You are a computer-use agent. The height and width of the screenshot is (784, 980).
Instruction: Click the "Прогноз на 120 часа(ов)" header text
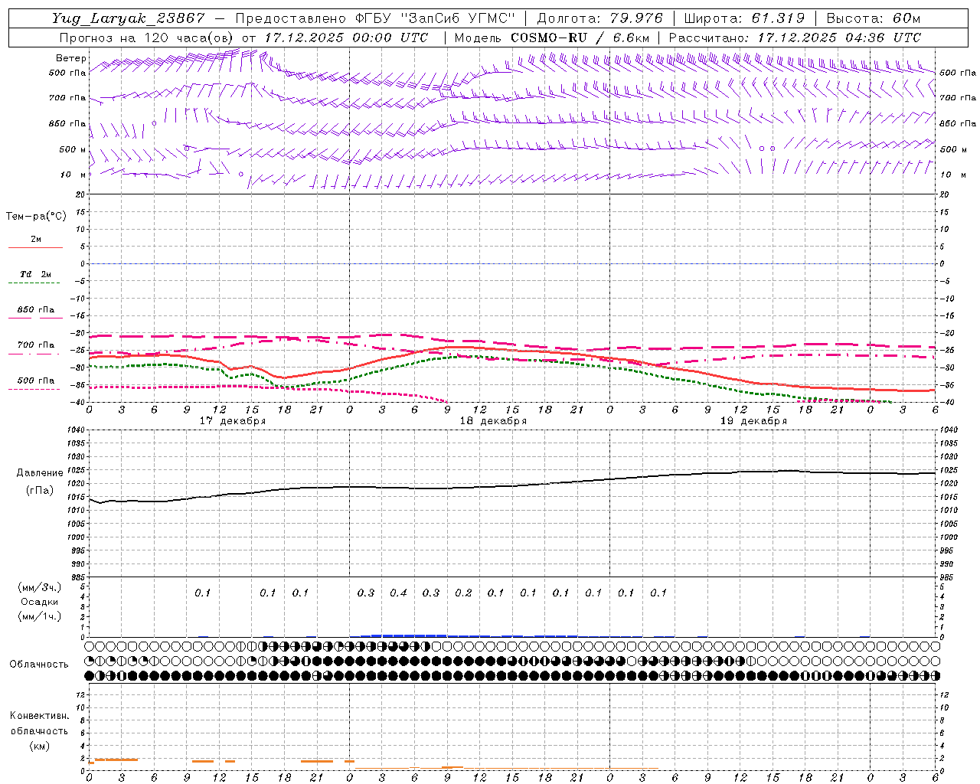pos(147,38)
